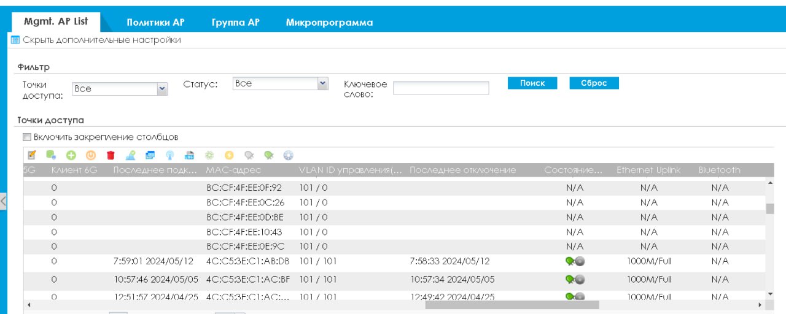This screenshot has height=314, width=786.
Task: Click the table icon beside Скрыть дополнительные настройки
Action: 15,40
